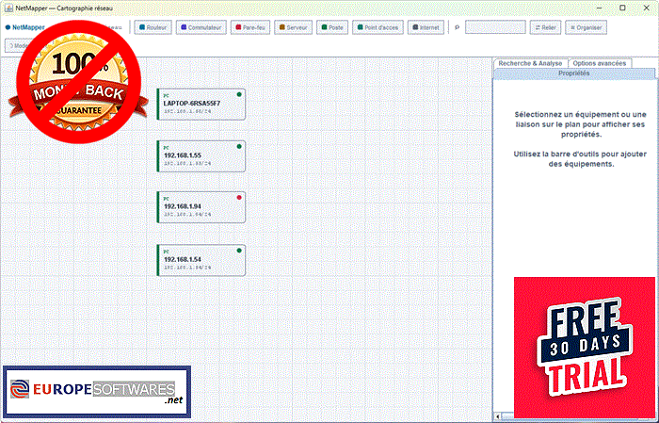This screenshot has width=659, height=423.
Task: Close the NetMapper window
Action: click(647, 8)
